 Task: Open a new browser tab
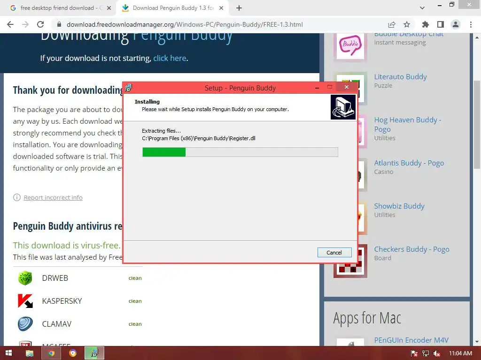[239, 8]
